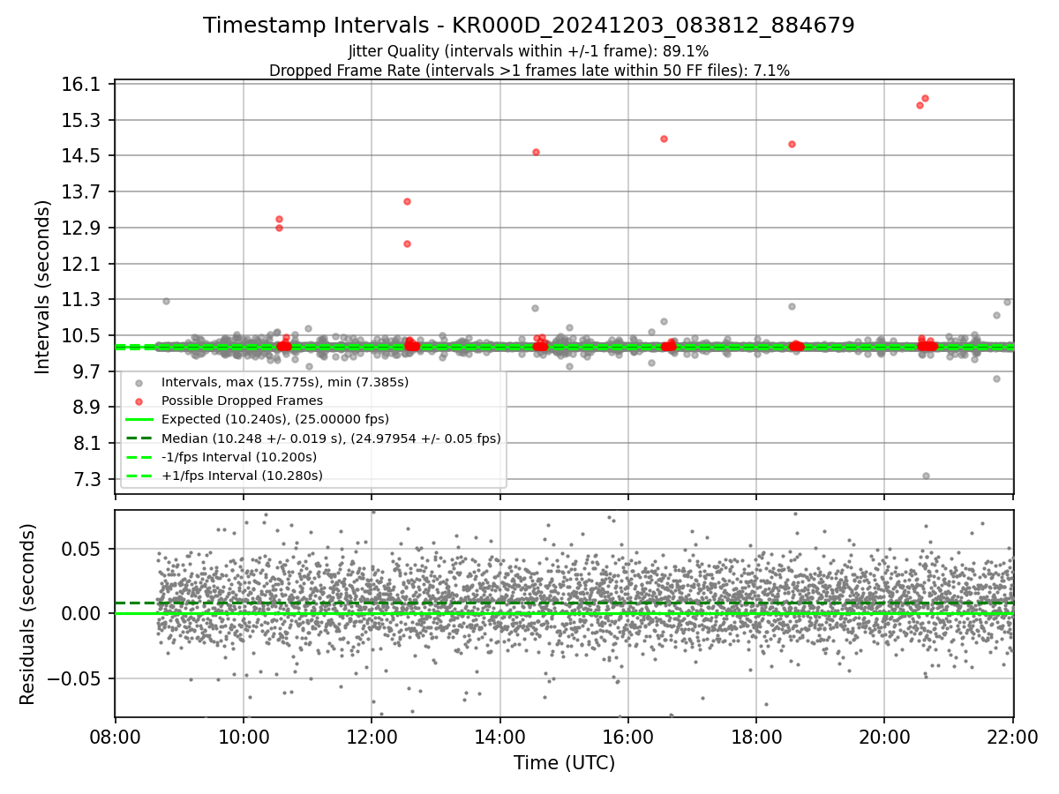Click the 'Intervals (seconds)' y-axis label

click(43, 287)
